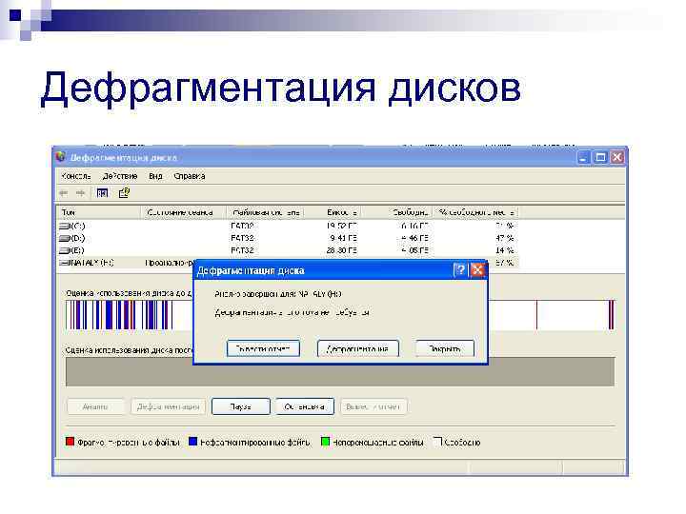Click the dialog help question-mark button
This screenshot has height=514, width=686.
[460, 270]
